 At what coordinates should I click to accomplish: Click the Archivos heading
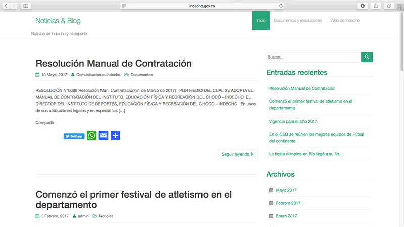click(280, 174)
